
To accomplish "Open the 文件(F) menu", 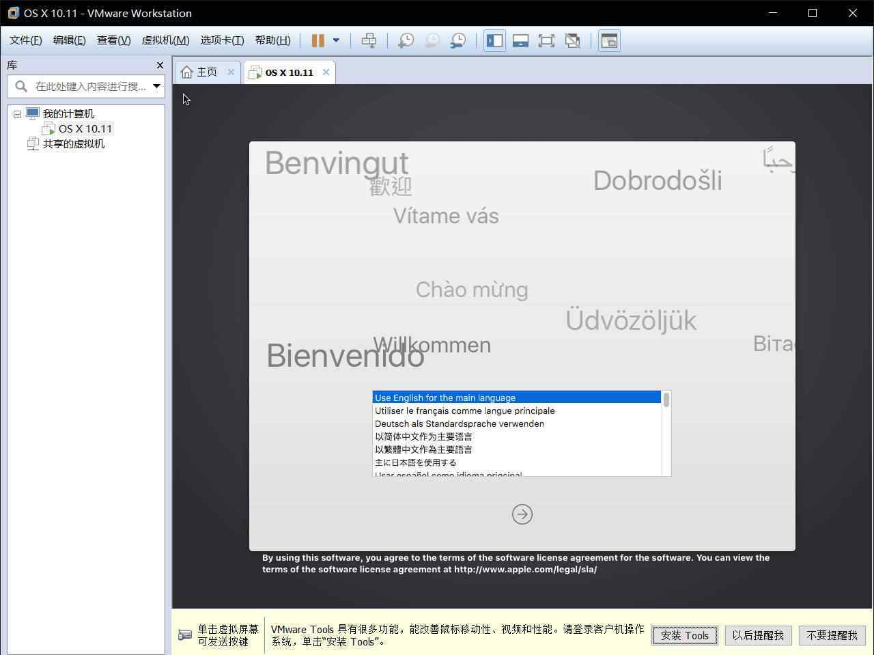I will [25, 40].
